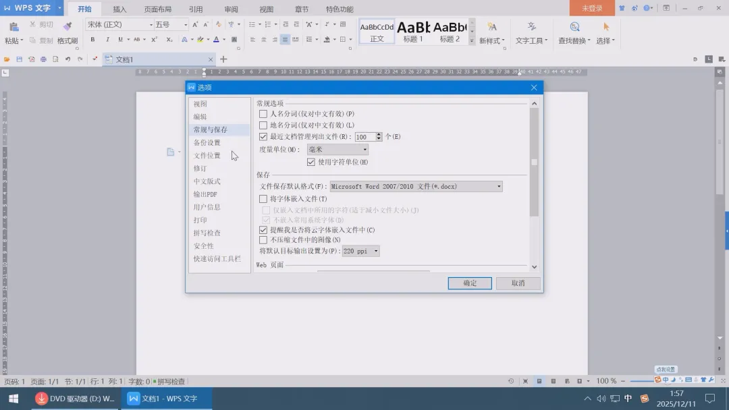The width and height of the screenshot is (729, 410).
Task: Click the skin (shirt) icon in title bar
Action: point(622,8)
